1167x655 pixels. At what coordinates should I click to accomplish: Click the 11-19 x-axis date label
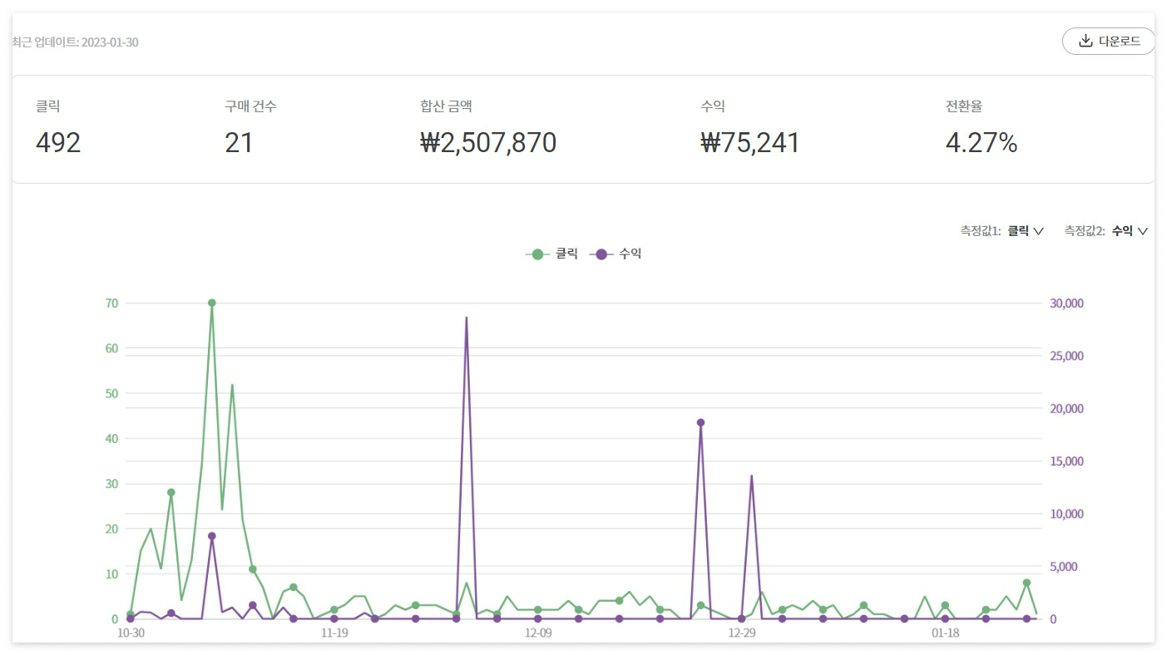(x=334, y=633)
